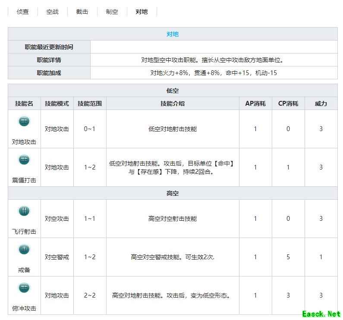Viewport: 343px width, 320px height.
Task: Select the 职能加成 row label
Action: coord(49,73)
